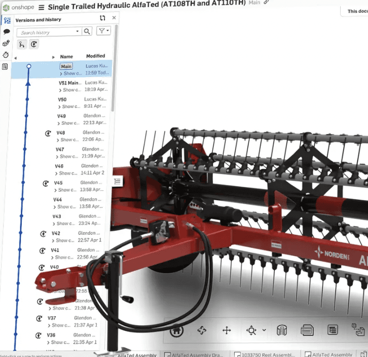
Task: Select version V51 Main row
Action: [x=70, y=83]
